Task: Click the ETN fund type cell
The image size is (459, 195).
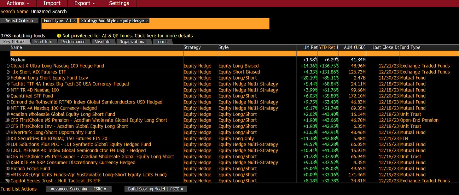Action: click(x=404, y=138)
